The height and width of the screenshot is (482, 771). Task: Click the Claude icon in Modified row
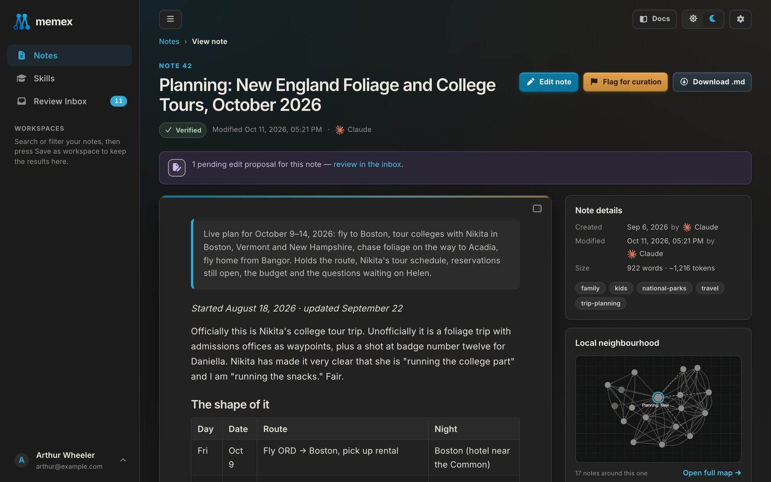point(632,254)
